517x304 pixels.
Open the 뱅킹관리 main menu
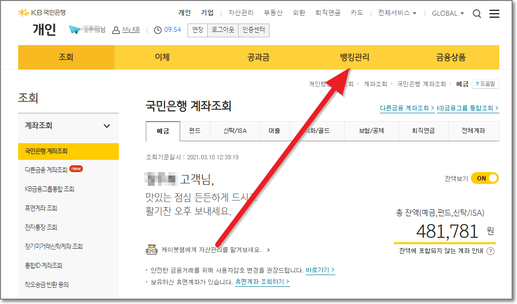coord(355,57)
